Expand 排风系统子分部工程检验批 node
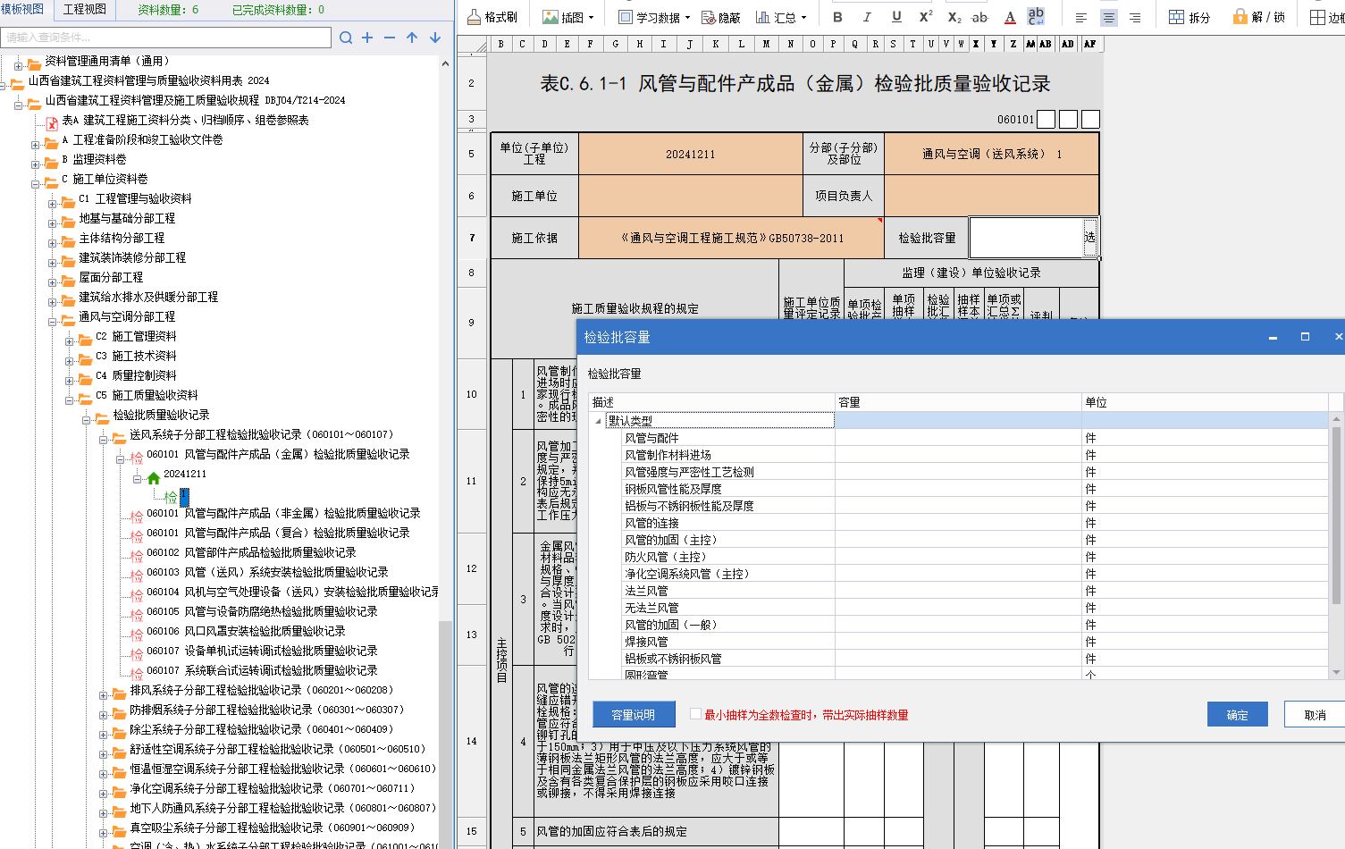 click(104, 694)
